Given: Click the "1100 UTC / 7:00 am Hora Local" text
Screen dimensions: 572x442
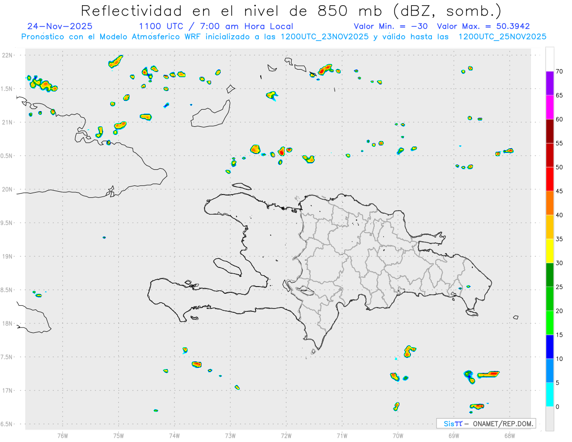Looking at the screenshot, I should pyautogui.click(x=216, y=26).
